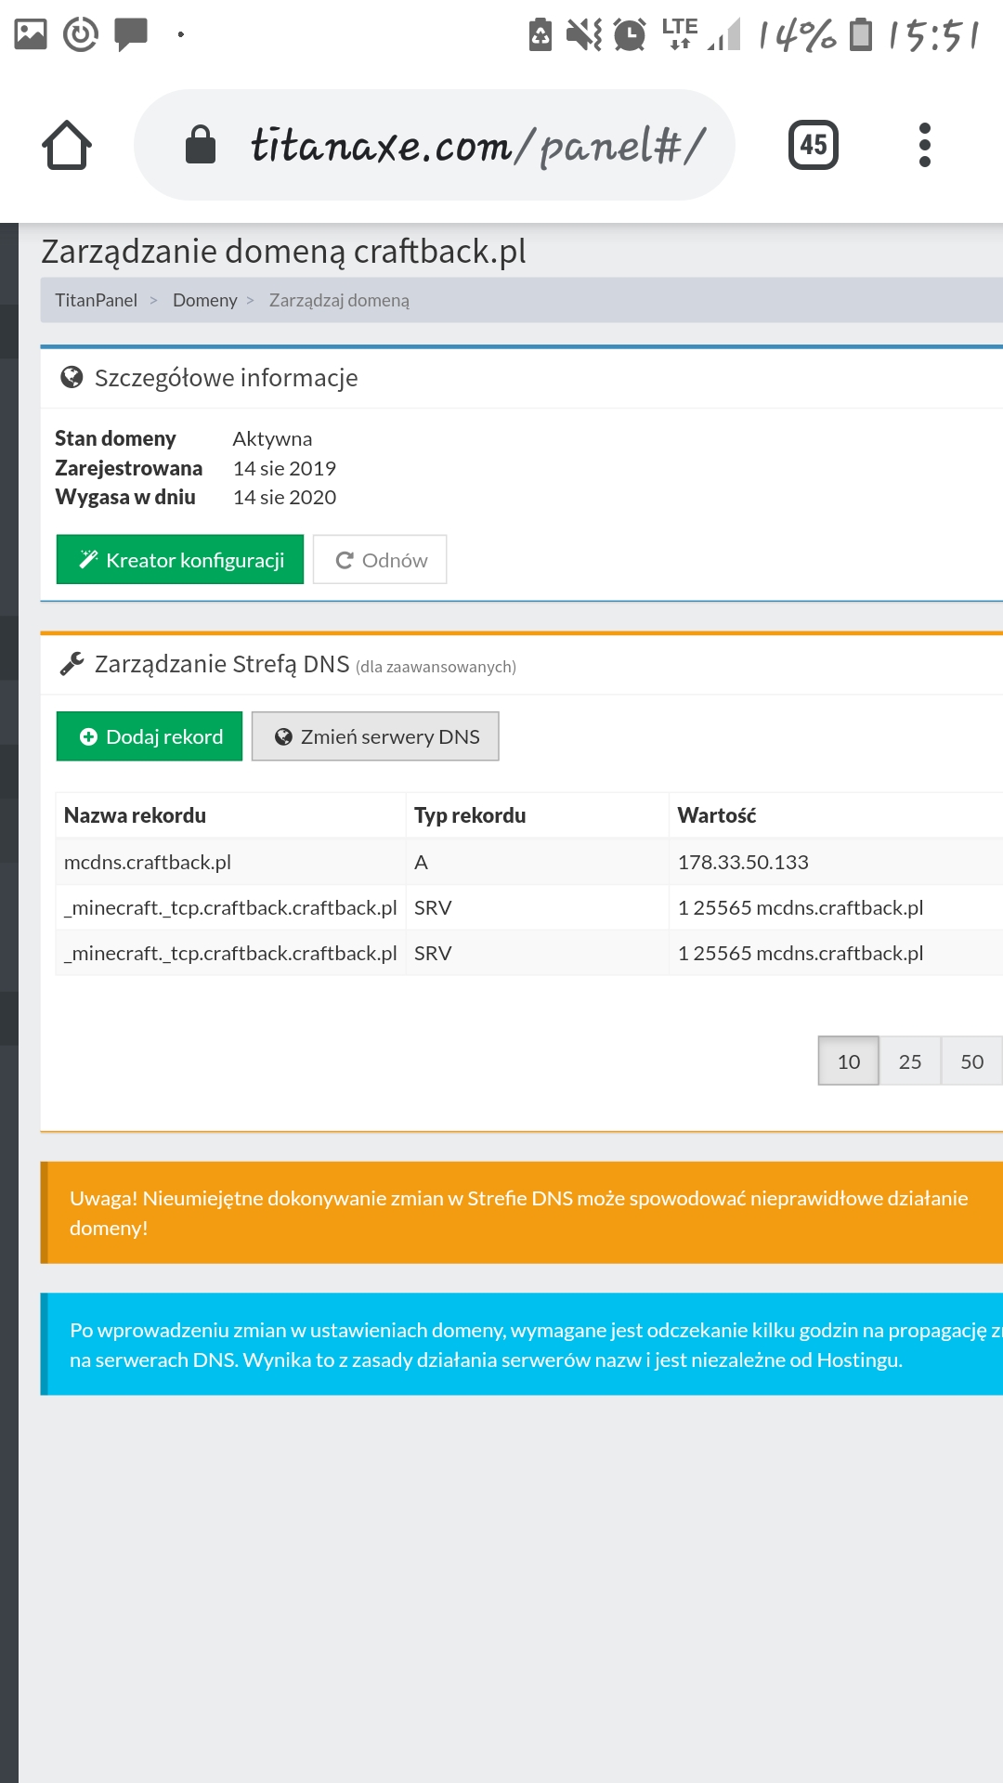Show 50 records per page
The height and width of the screenshot is (1783, 1003).
[971, 1061]
